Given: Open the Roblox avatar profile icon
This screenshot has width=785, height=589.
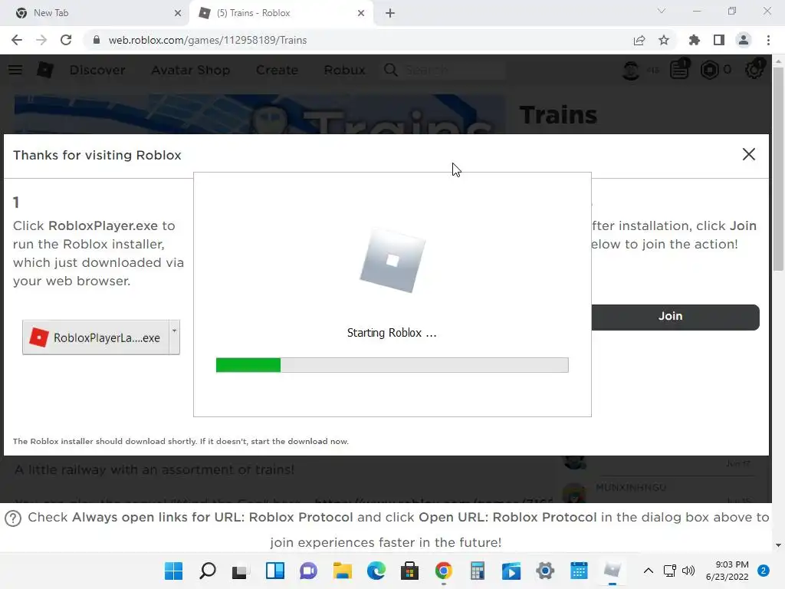Looking at the screenshot, I should [631, 70].
